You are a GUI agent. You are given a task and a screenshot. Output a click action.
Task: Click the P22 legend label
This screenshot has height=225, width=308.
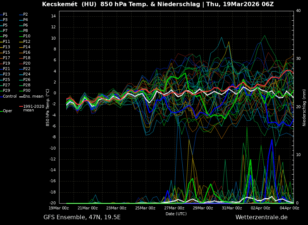click(26, 69)
